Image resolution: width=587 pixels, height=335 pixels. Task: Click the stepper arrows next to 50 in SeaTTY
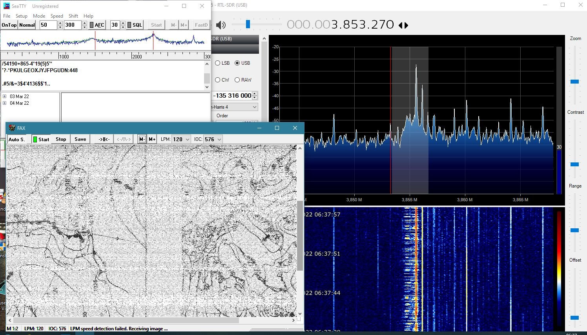pos(60,25)
